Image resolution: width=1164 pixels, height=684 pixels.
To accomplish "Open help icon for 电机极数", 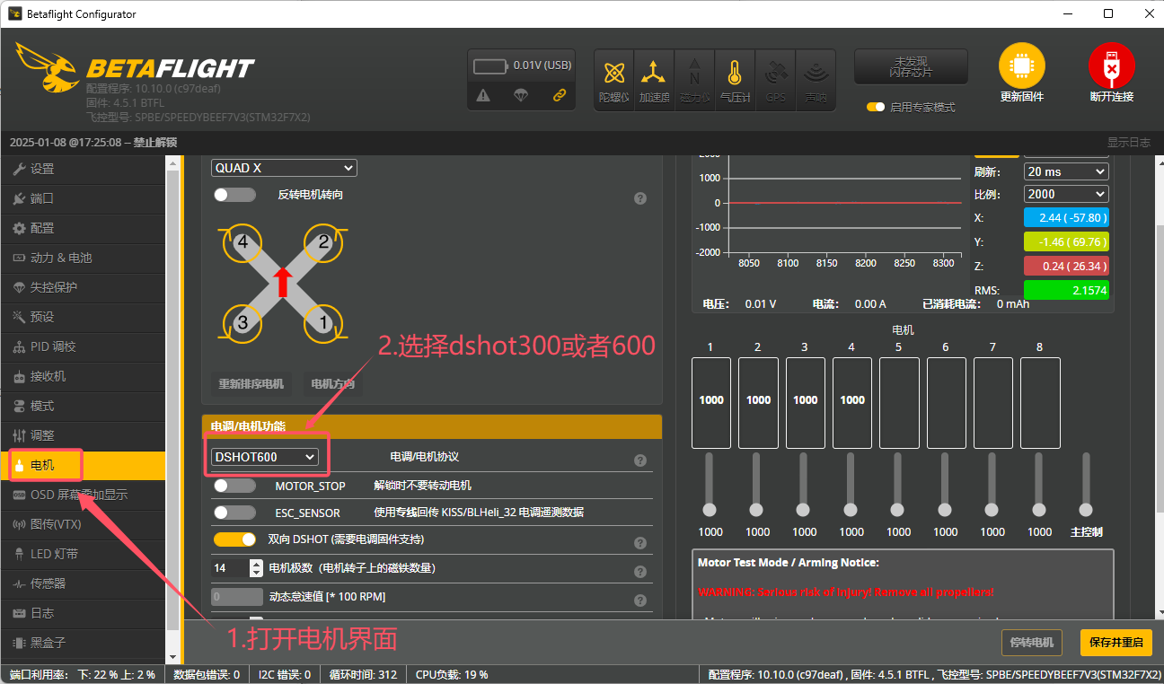I will 640,572.
